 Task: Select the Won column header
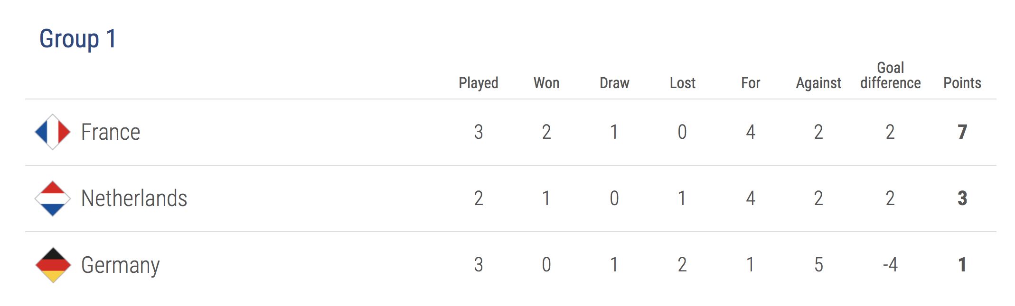point(546,83)
